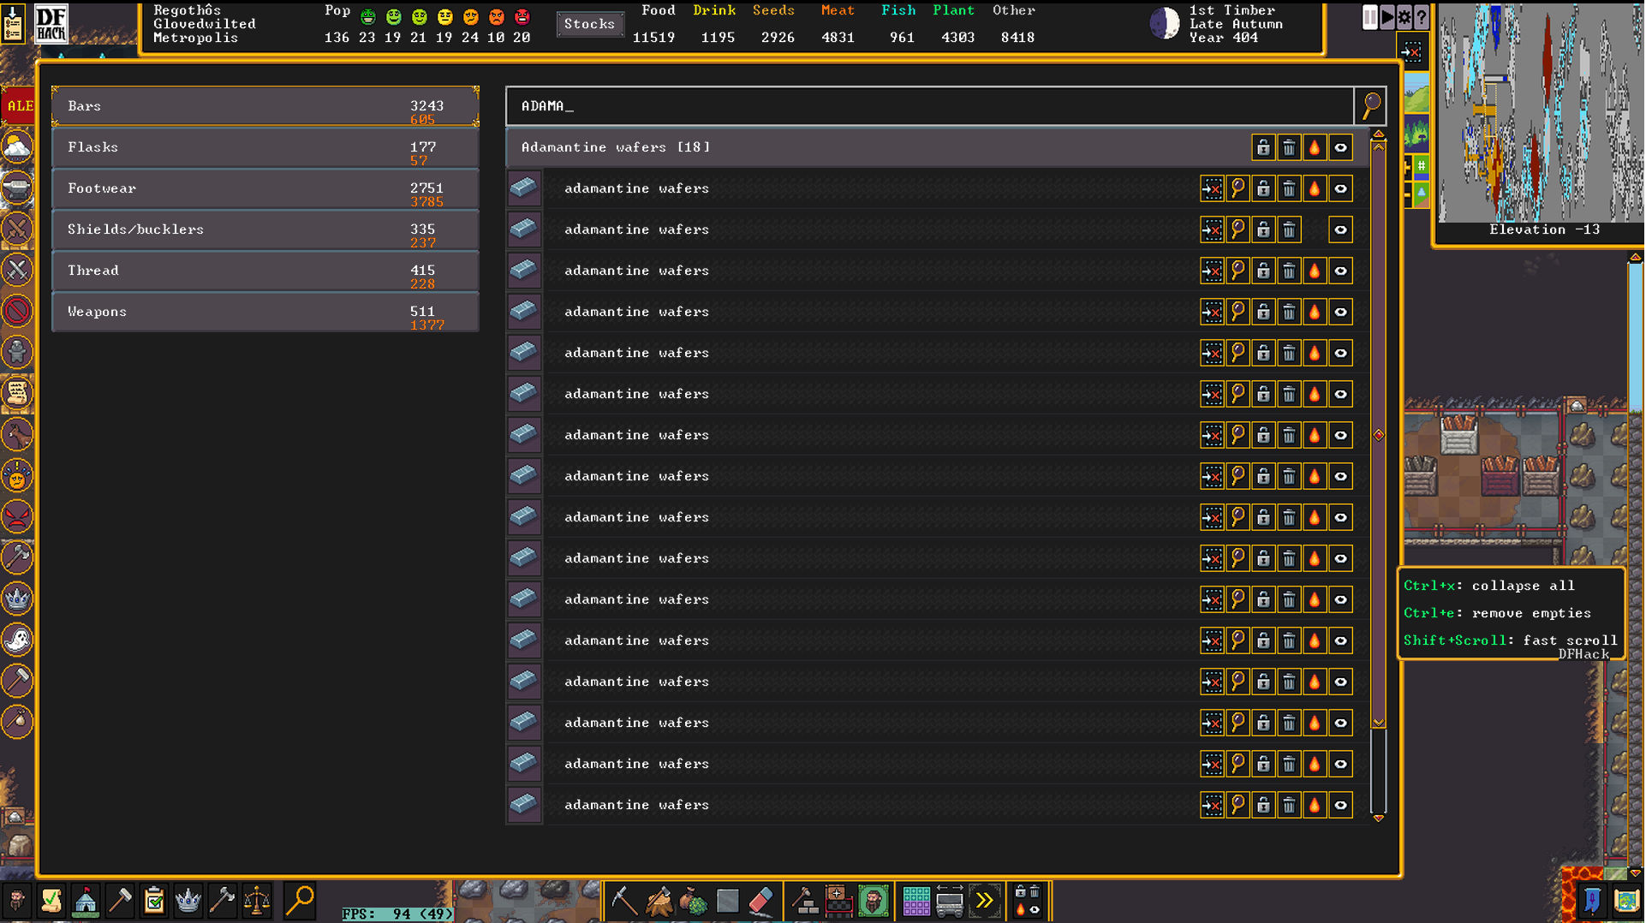The height and width of the screenshot is (923, 1646).
Task: Click the ADAMA search input field
Action: coord(930,106)
